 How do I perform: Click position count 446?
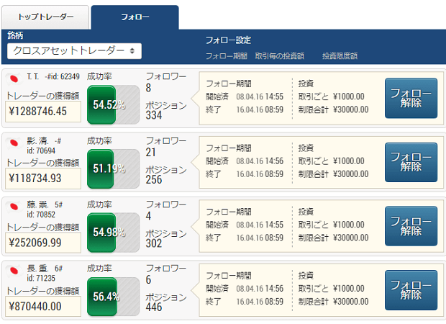tap(154, 307)
